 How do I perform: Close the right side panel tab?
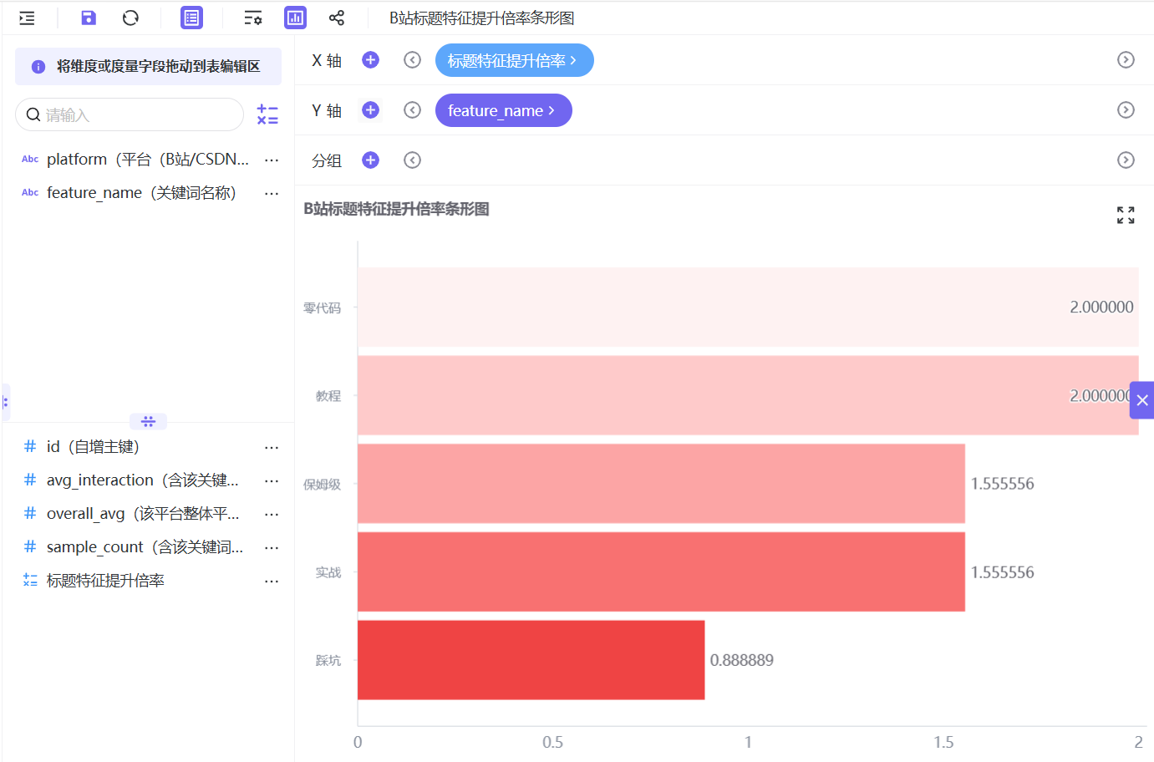(x=1142, y=400)
